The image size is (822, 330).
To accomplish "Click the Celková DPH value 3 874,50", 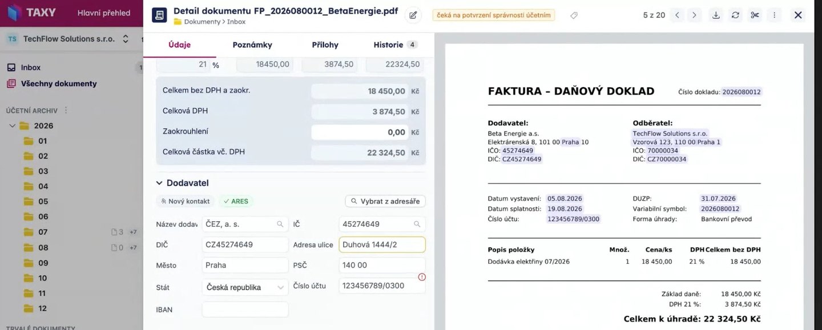I will 360,112.
